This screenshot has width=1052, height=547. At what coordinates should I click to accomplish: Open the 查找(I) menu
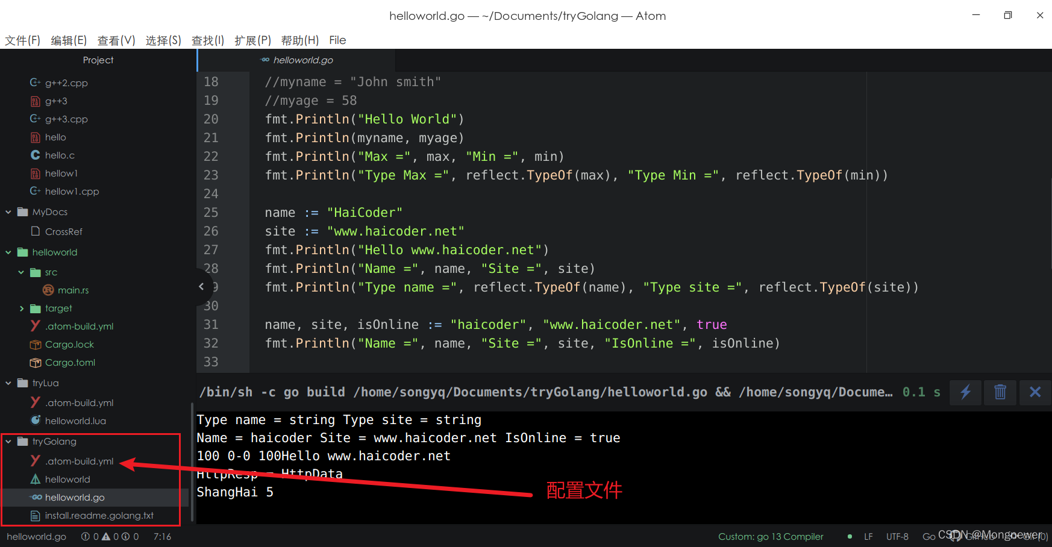pyautogui.click(x=207, y=40)
